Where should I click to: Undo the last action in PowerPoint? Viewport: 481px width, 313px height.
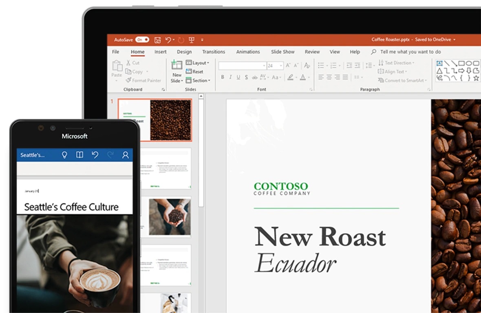tap(168, 40)
